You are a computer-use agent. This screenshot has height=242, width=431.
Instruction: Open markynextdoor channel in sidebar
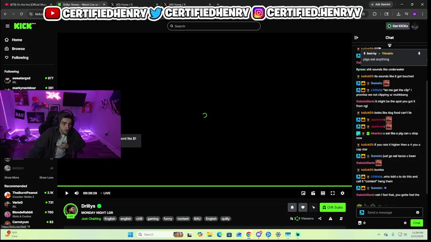pyautogui.click(x=29, y=88)
